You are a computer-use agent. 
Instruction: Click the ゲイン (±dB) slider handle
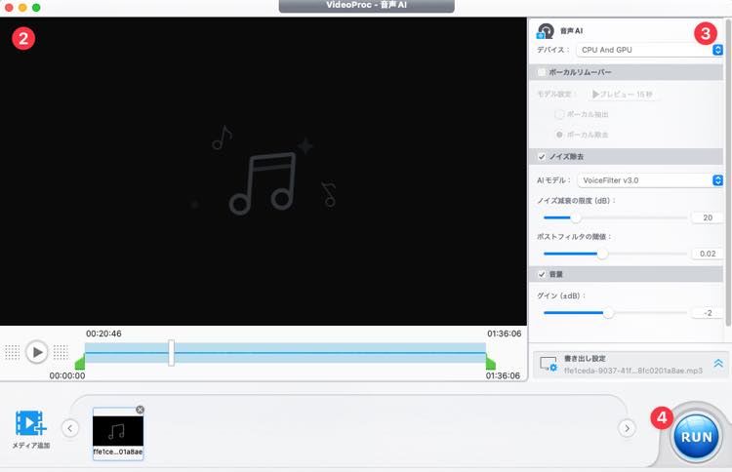click(x=608, y=313)
